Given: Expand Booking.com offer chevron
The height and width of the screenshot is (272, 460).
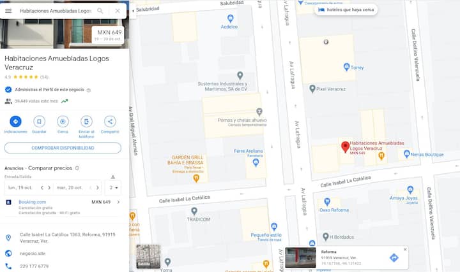Looking at the screenshot, I should pos(118,202).
